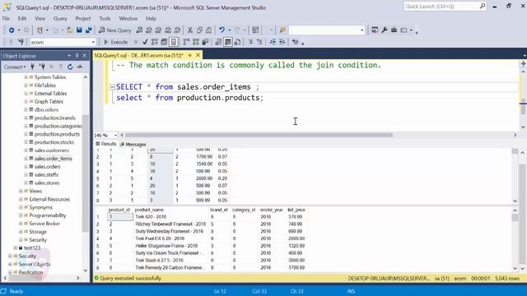527x296 pixels.
Task: Open the File menu
Action: [x=6, y=18]
